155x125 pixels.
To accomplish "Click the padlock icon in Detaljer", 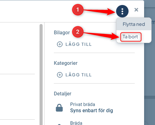I will coord(59,108).
